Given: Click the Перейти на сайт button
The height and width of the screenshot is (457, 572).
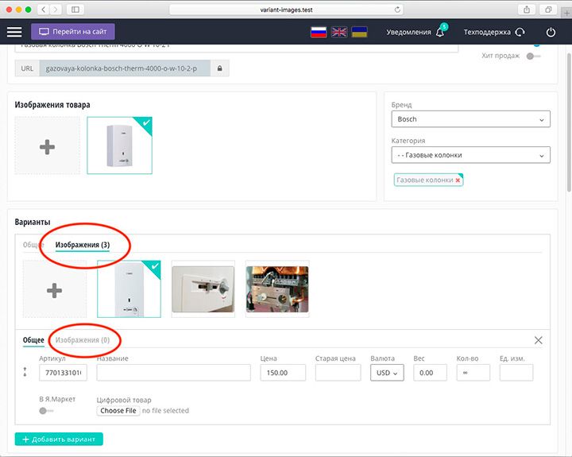Looking at the screenshot, I should [x=73, y=32].
